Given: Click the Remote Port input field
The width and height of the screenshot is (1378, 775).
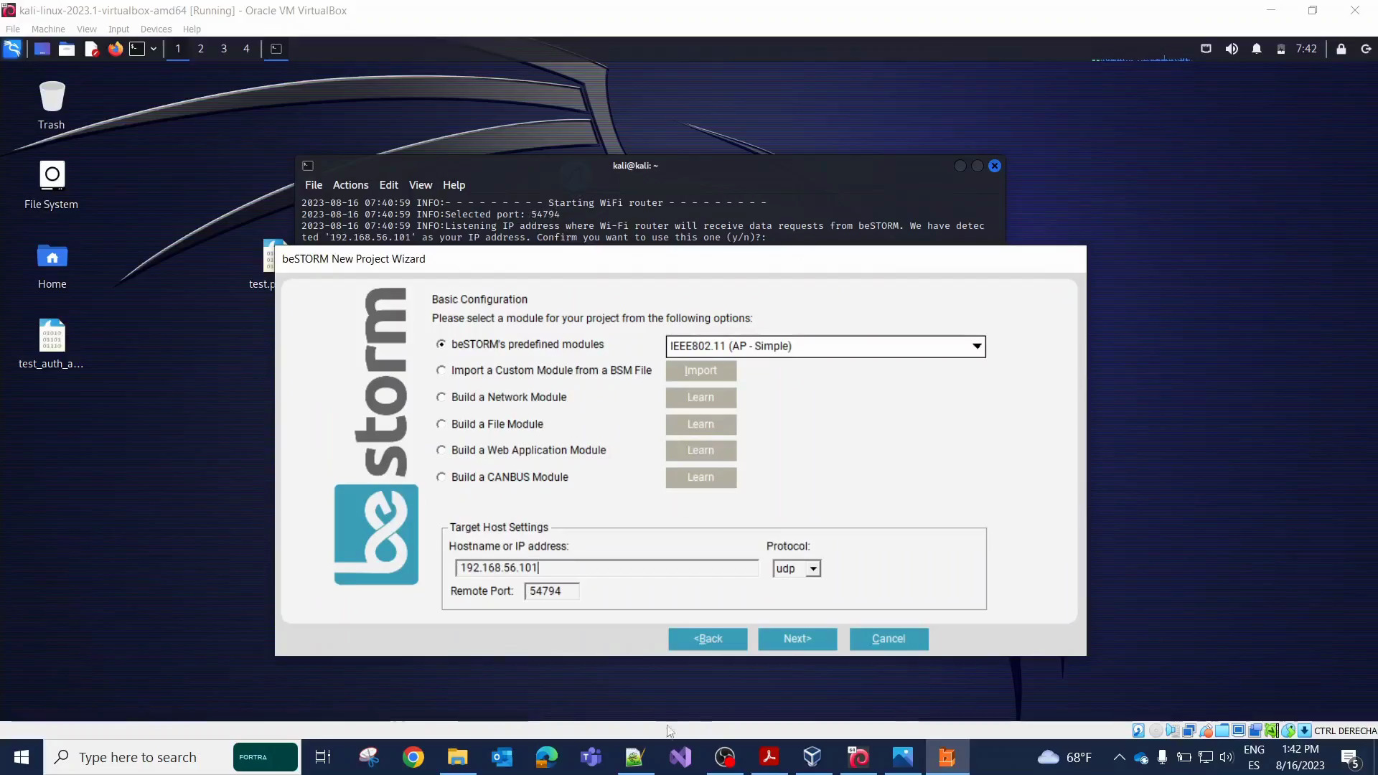Looking at the screenshot, I should (x=551, y=591).
